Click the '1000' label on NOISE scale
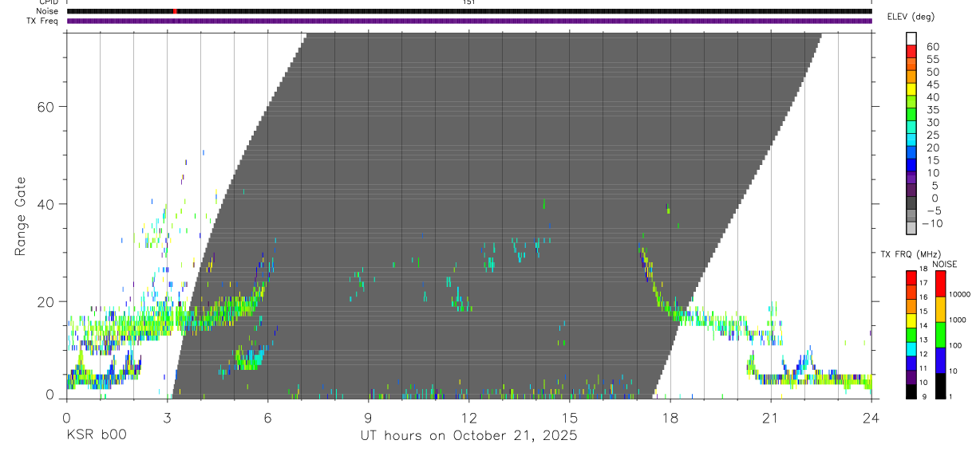Viewport: 980px width, 452px height. (958, 320)
